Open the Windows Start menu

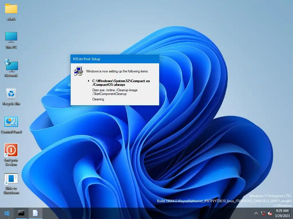click(x=7, y=213)
